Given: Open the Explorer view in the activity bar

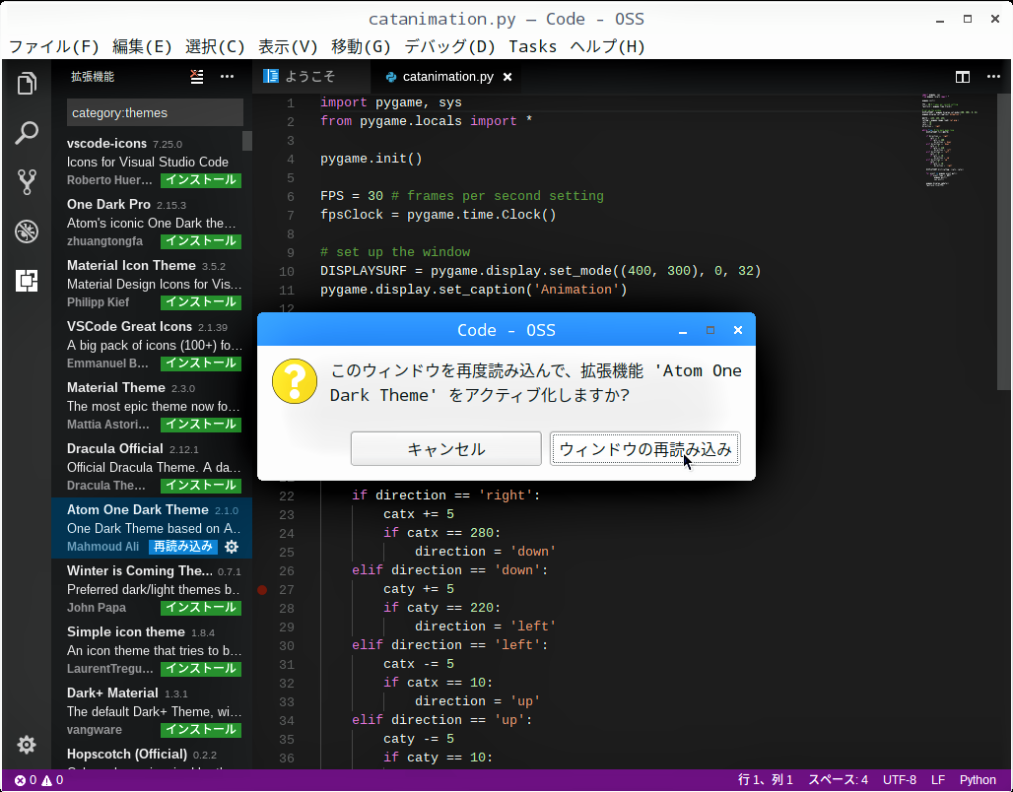Looking at the screenshot, I should pos(27,84).
